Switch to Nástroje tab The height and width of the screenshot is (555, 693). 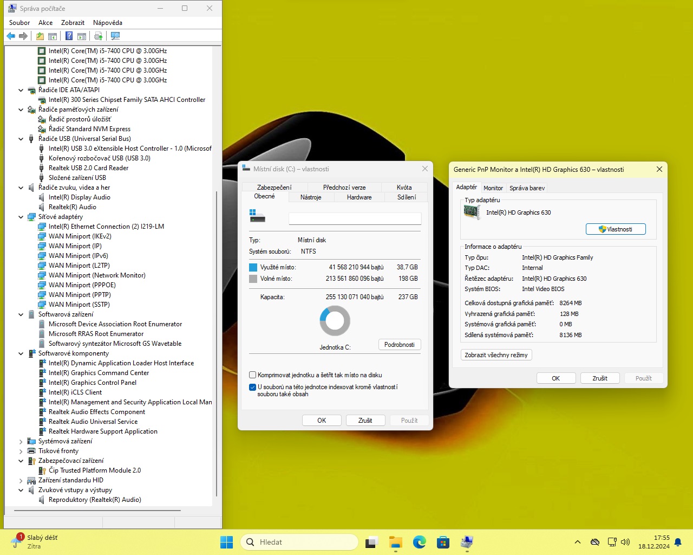coord(311,197)
